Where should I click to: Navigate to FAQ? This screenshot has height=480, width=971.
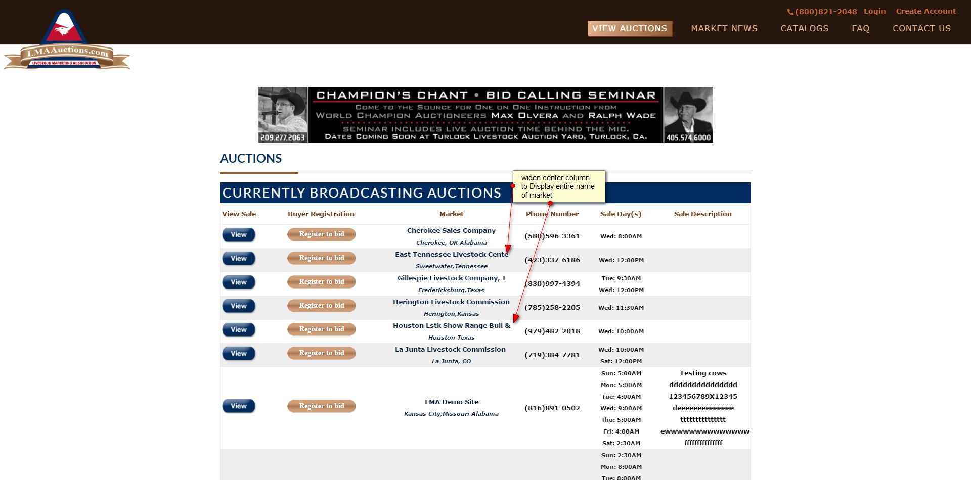[860, 28]
